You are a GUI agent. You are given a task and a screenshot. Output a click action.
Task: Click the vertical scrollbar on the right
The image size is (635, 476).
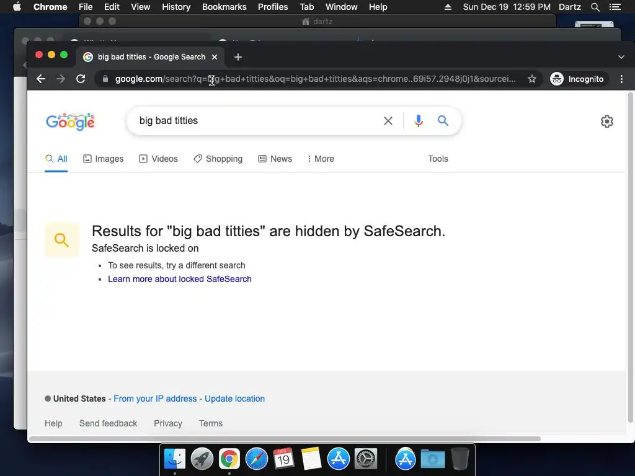pos(630,257)
